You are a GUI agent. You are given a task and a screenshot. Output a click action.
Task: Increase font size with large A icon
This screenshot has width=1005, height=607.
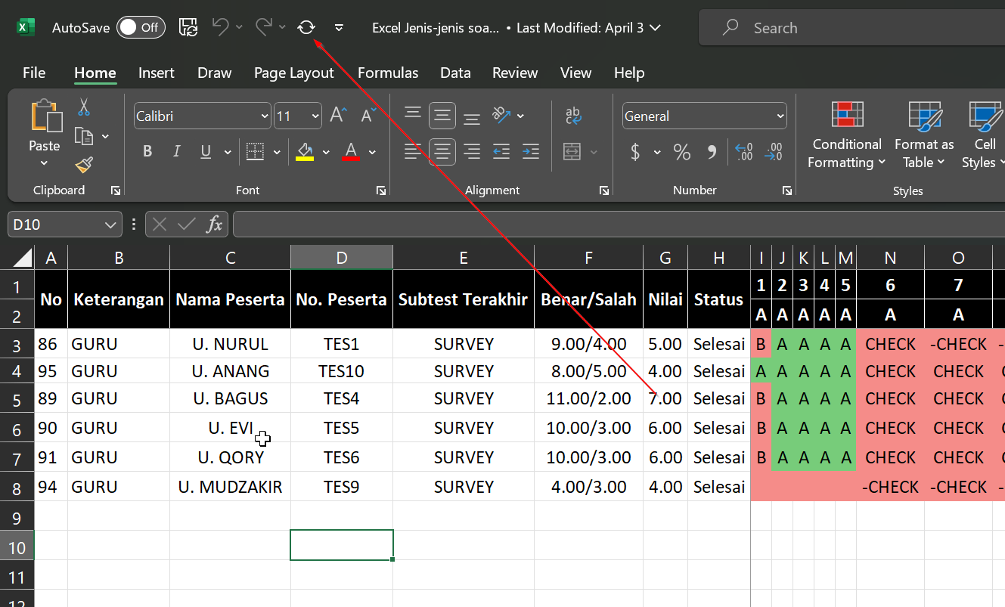pos(338,116)
